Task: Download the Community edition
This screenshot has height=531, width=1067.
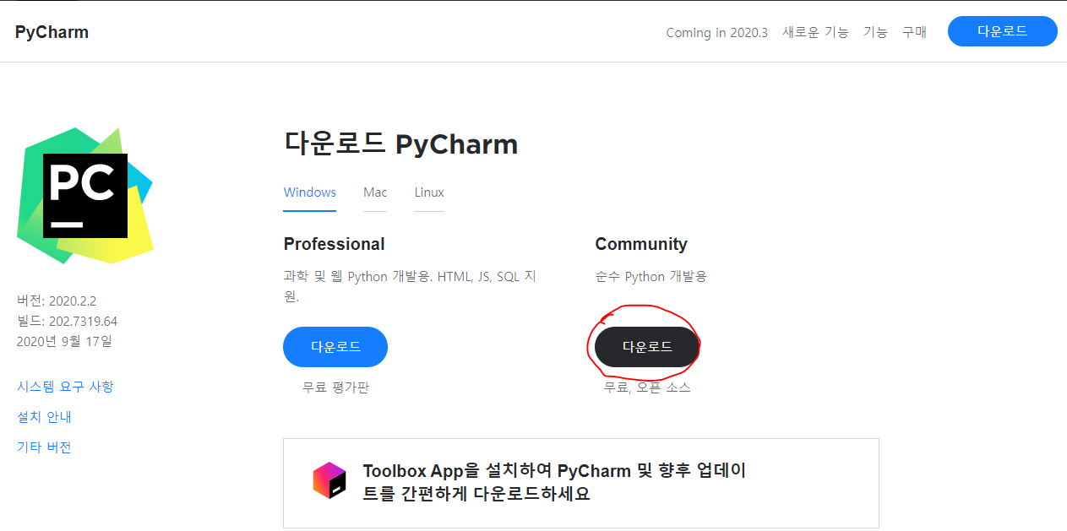Action: pyautogui.click(x=647, y=347)
